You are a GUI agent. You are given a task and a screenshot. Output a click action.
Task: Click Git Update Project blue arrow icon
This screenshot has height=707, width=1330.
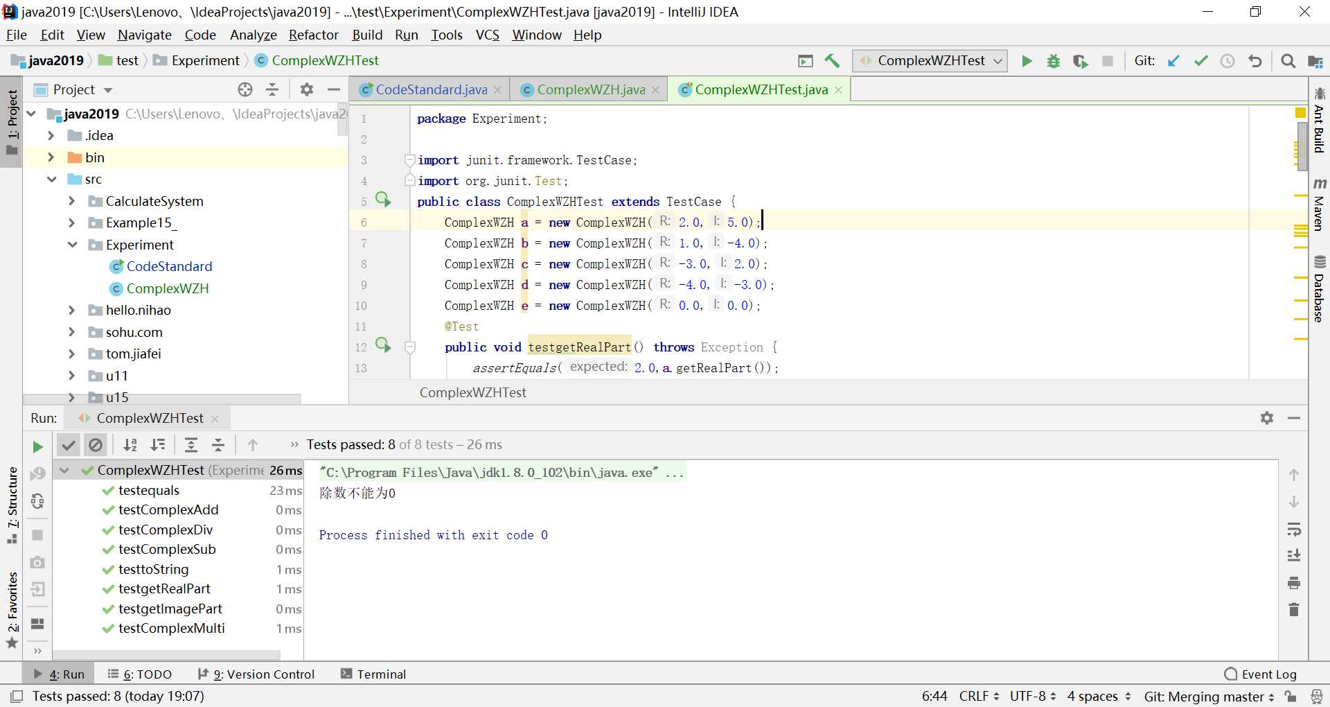point(1173,61)
